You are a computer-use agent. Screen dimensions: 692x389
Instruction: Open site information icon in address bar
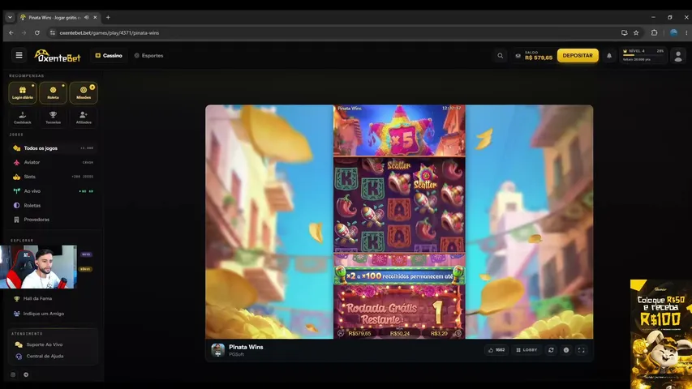[x=53, y=32]
